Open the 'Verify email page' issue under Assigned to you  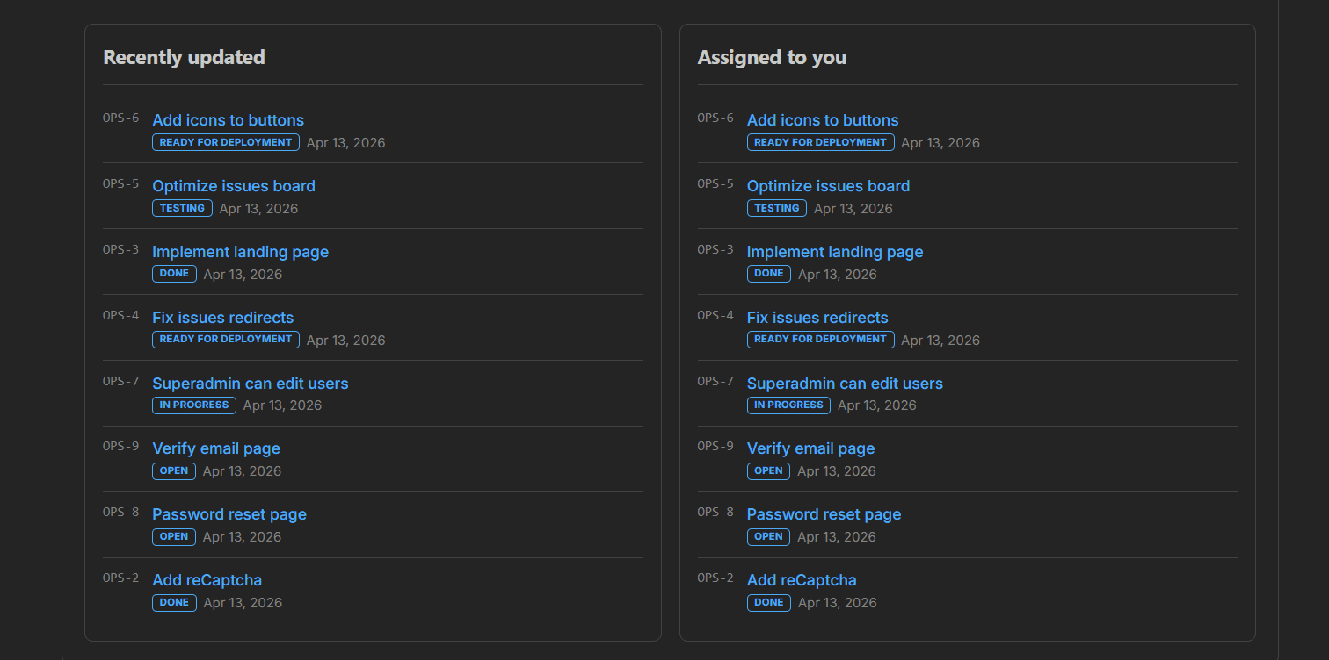tap(810, 448)
